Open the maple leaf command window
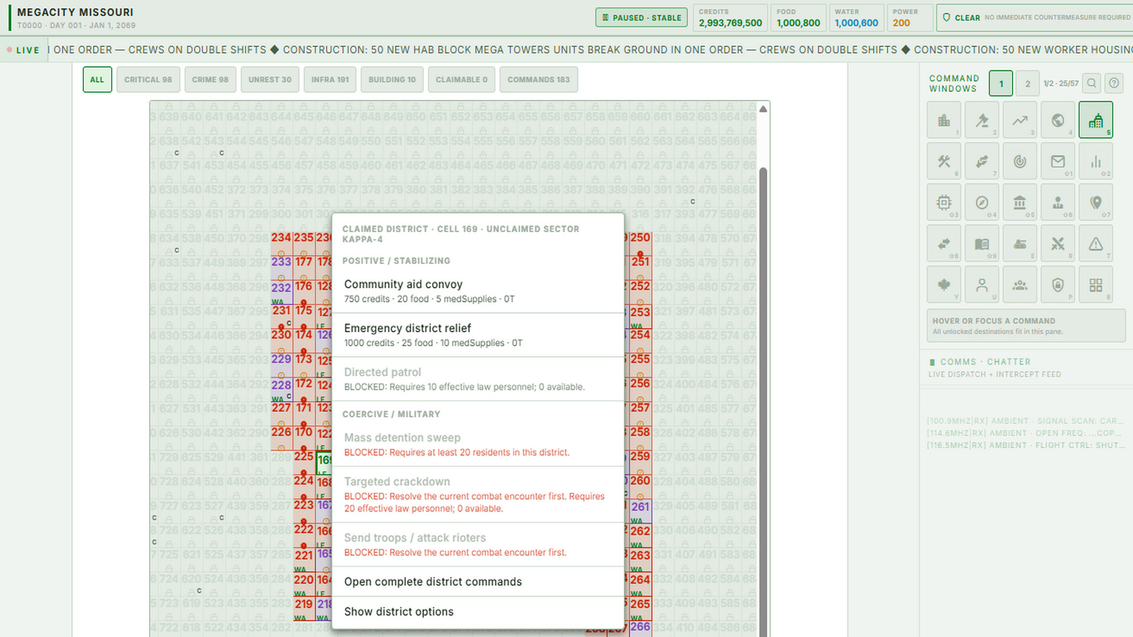 (x=944, y=285)
